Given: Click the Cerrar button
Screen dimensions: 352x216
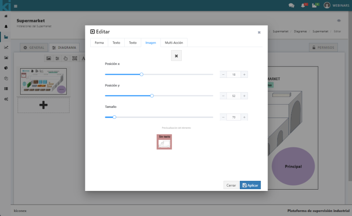Looking at the screenshot, I should pos(231,185).
